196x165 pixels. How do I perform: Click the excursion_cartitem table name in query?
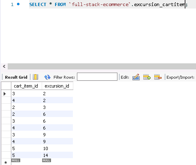pos(160,5)
